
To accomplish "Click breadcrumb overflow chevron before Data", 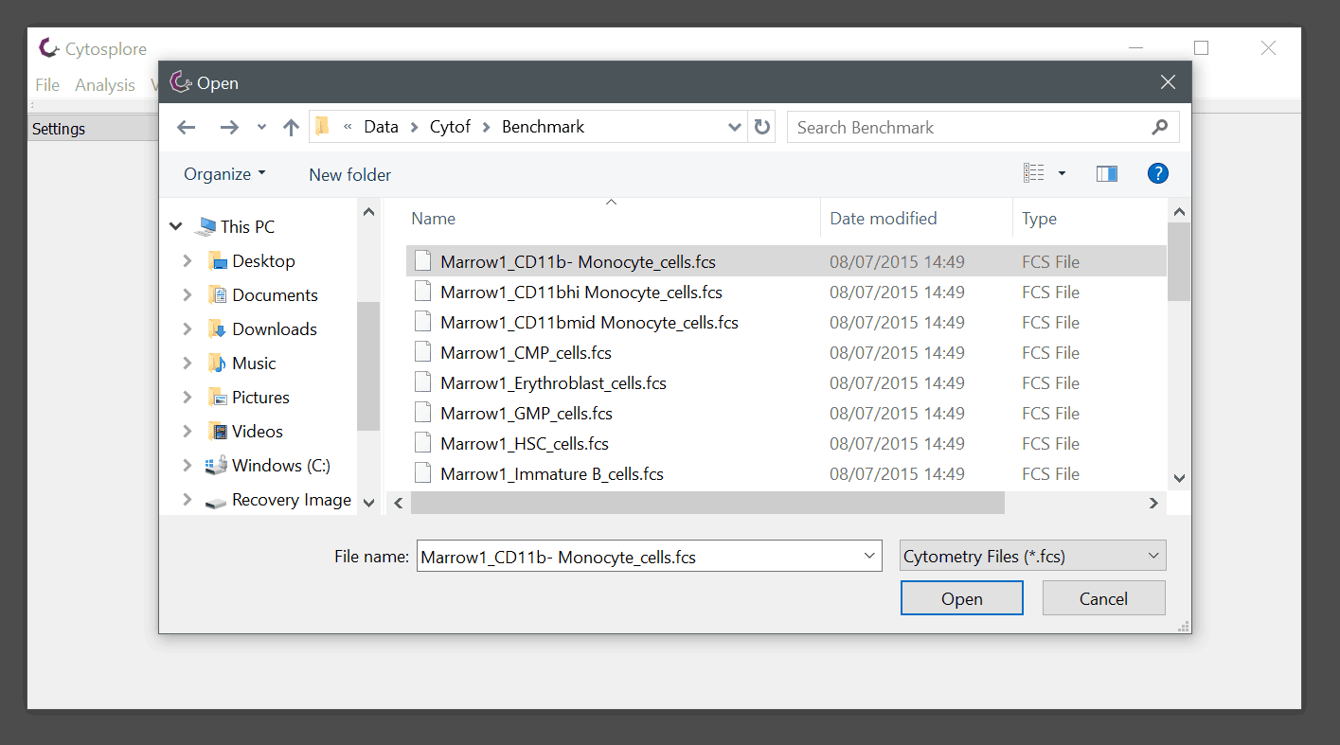I will click(x=348, y=127).
